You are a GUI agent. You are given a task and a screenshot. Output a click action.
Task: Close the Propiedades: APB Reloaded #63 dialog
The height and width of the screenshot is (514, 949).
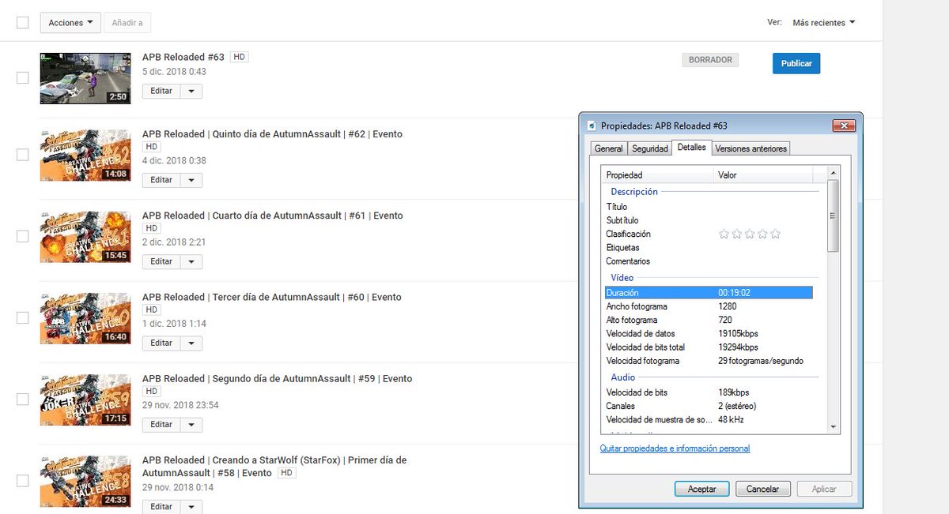coord(845,126)
